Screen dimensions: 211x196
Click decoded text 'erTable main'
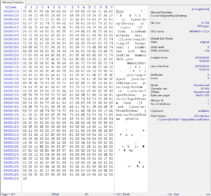pos(129,35)
